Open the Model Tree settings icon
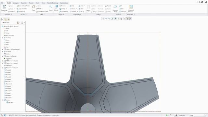This screenshot has width=208, height=117. coord(18,23)
